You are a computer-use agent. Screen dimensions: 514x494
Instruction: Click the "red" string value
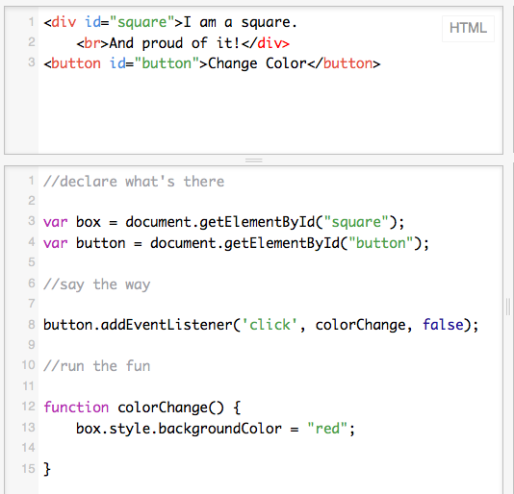(x=327, y=429)
